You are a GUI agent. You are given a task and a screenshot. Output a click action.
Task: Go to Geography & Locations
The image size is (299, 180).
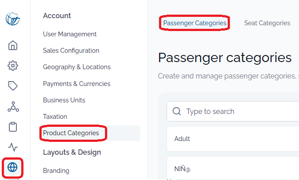[x=77, y=67]
